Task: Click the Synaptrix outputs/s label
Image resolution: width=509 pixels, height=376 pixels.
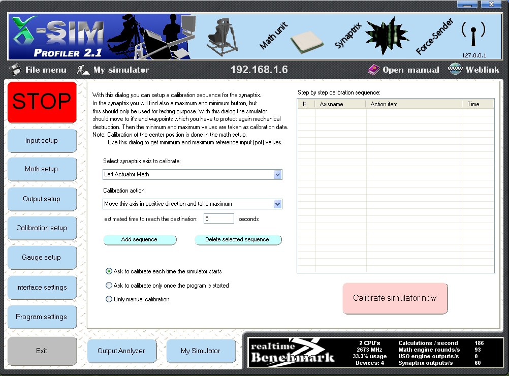Action: coord(426,363)
